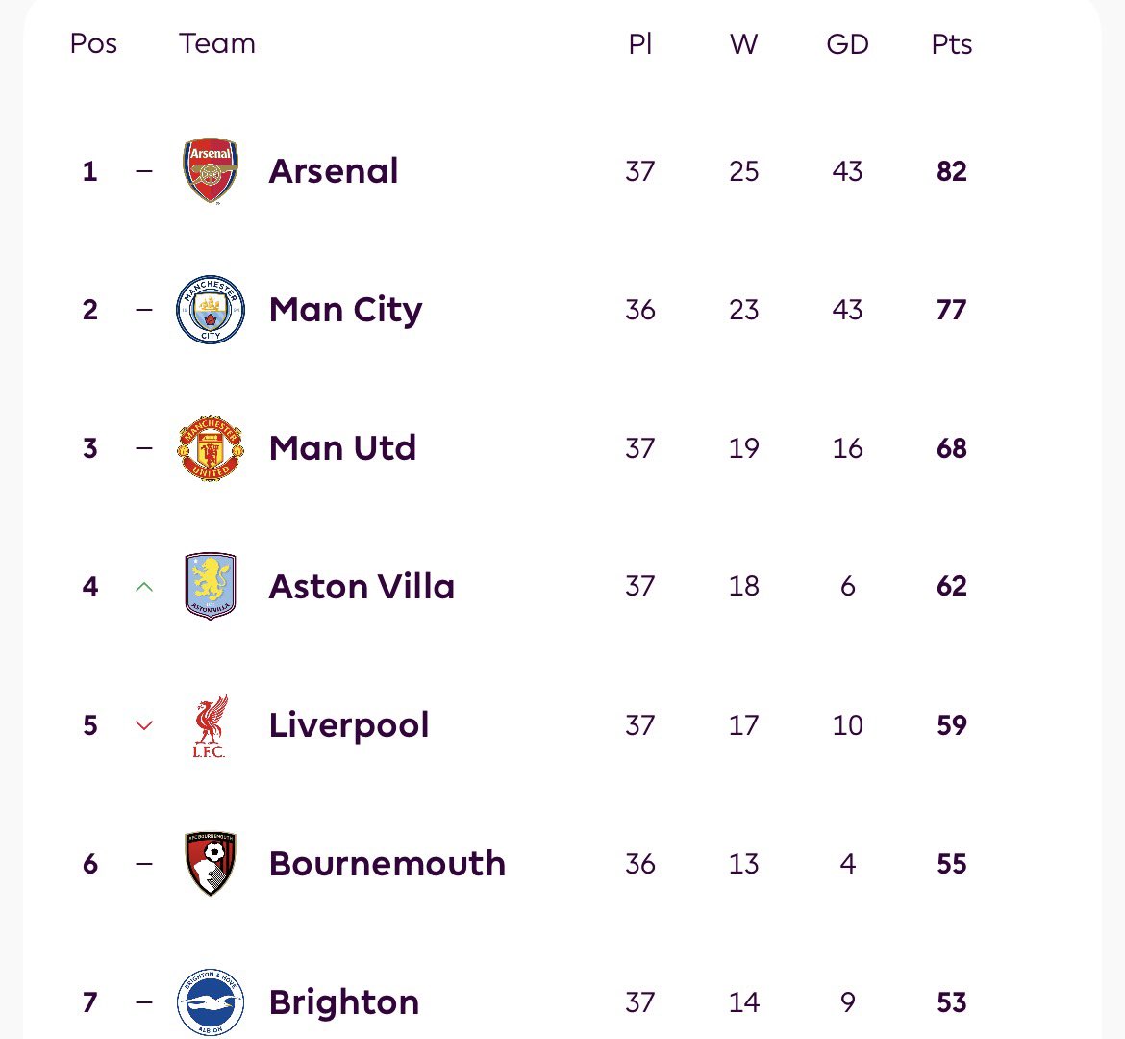Open the Man City team link
Image resolution: width=1125 pixels, height=1039 pixels.
point(346,310)
